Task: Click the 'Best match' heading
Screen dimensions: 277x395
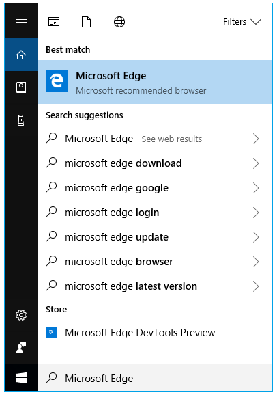Action: (68, 50)
